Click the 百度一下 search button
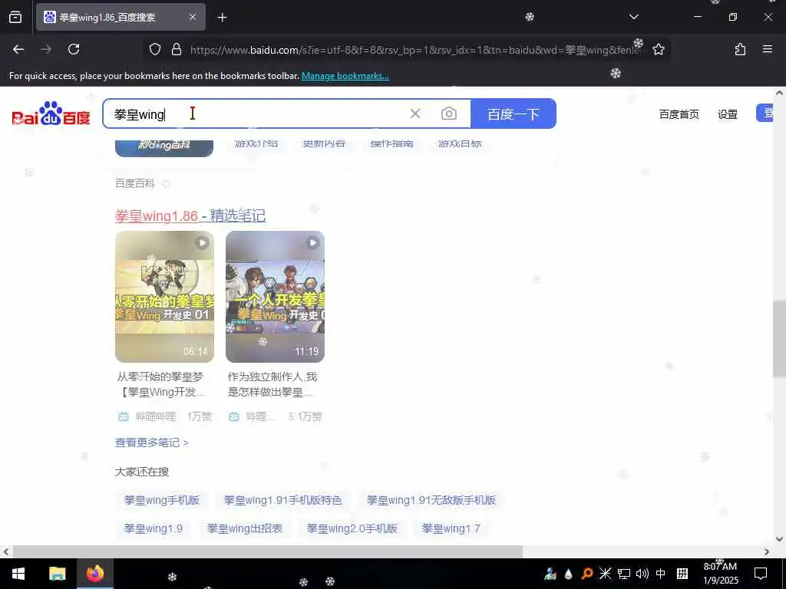The image size is (786, 589). coord(514,114)
